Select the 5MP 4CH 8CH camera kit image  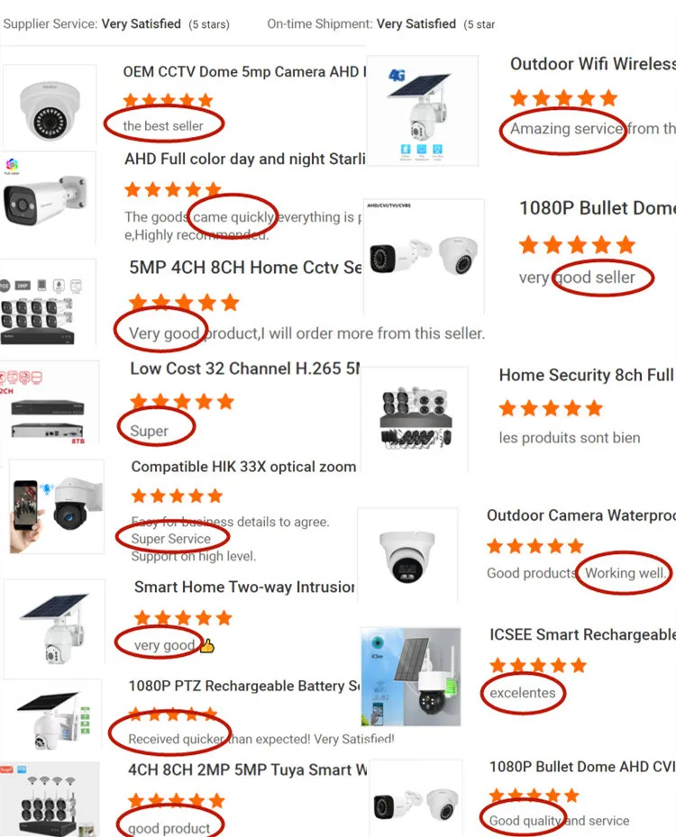click(x=48, y=302)
